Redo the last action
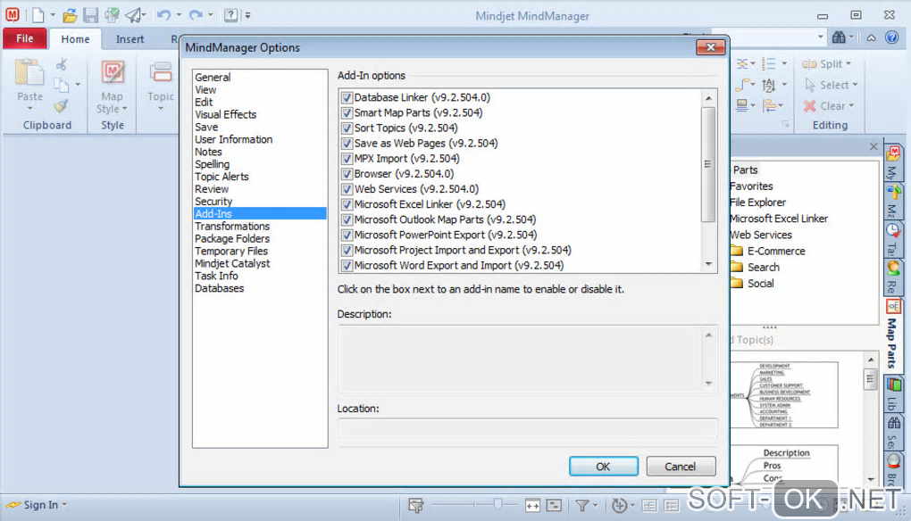 coord(196,14)
